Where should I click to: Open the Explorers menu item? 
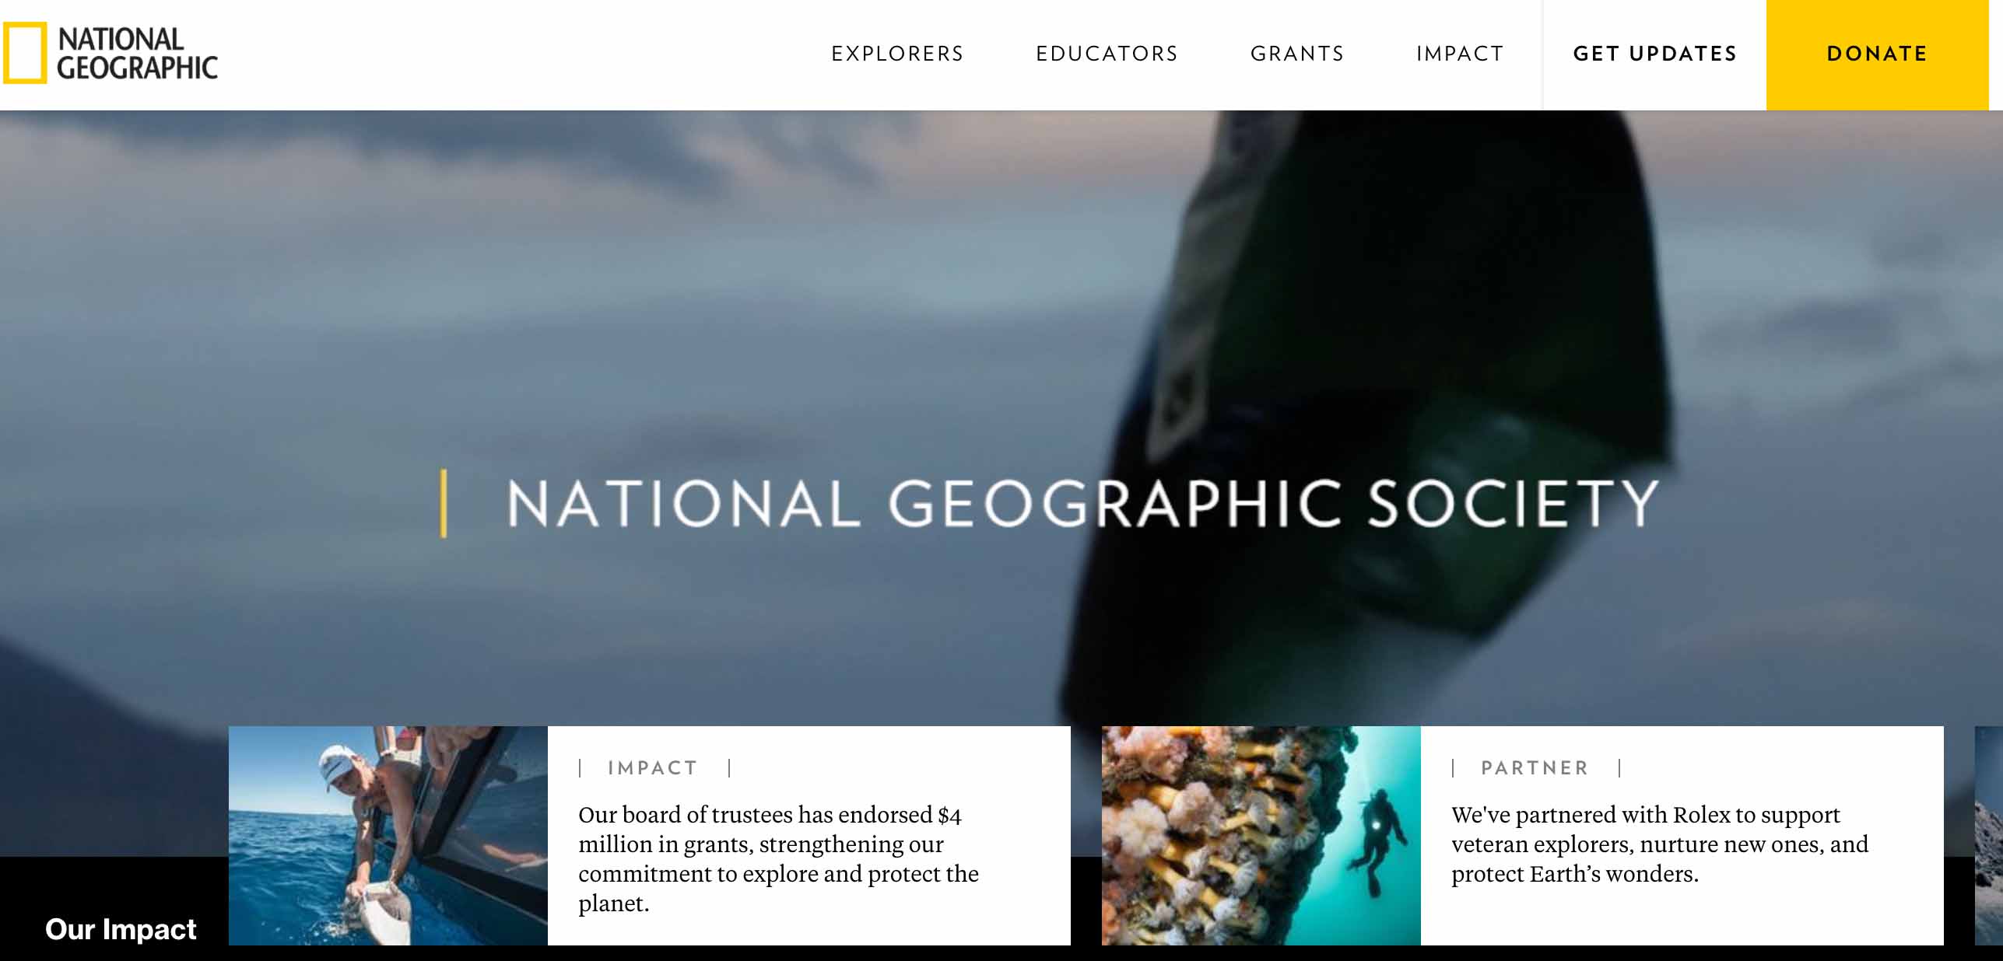pos(897,54)
